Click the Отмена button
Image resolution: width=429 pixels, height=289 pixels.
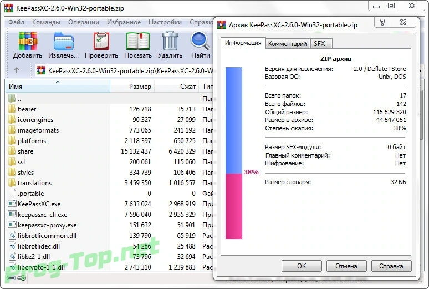pyautogui.click(x=346, y=266)
